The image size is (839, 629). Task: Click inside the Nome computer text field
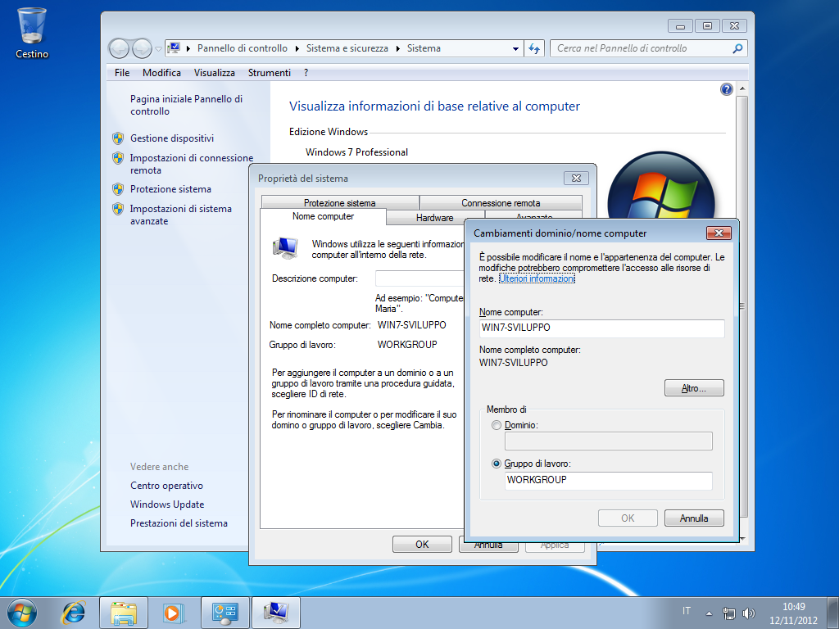[x=601, y=328]
